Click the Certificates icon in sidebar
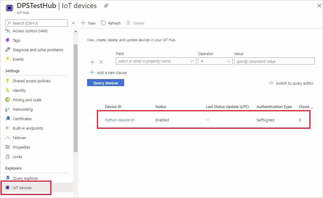 (x=8, y=119)
